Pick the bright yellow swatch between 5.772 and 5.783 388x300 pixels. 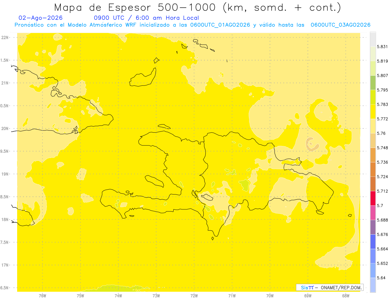(x=373, y=111)
